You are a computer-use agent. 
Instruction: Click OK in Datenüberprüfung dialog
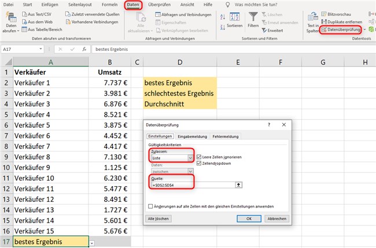(x=249, y=219)
